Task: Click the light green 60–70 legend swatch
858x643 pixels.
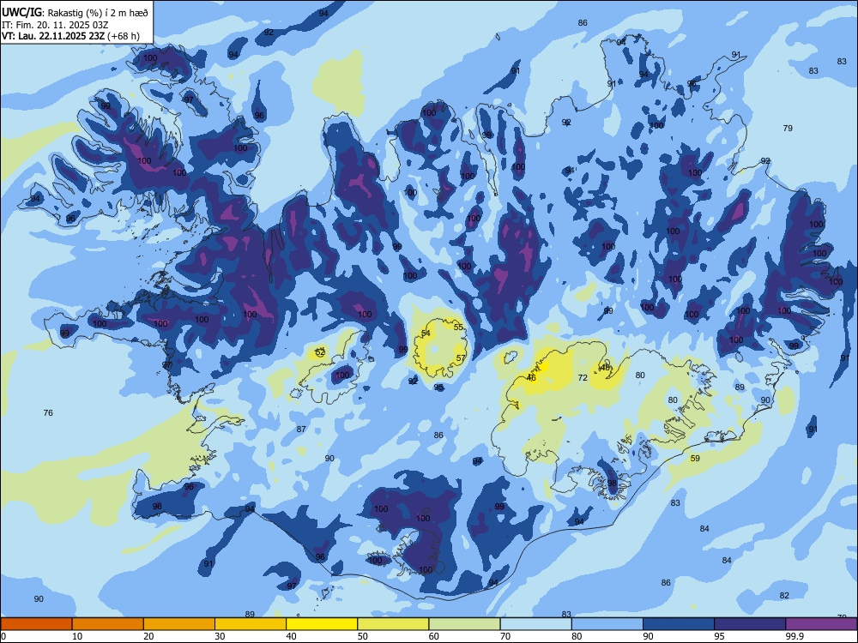Action: [464, 624]
